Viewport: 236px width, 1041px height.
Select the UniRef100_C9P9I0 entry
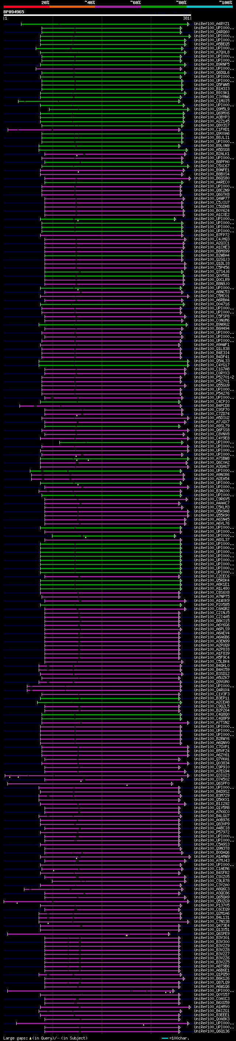coord(212,767)
